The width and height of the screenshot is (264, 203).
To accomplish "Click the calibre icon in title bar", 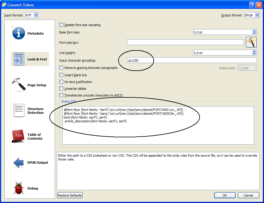I will [4, 5].
